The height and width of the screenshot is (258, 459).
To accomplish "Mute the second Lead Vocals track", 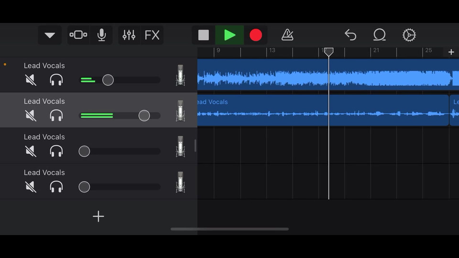I will coord(31,116).
